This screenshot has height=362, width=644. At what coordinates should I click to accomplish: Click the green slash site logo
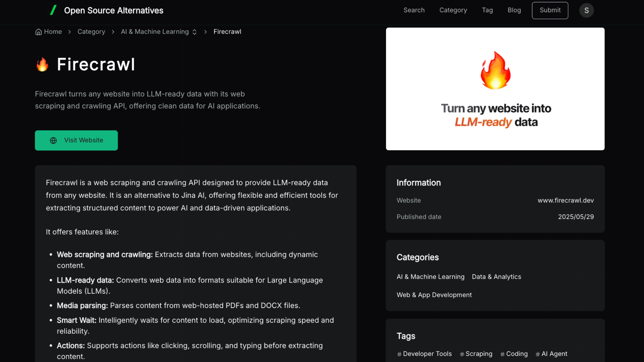pos(53,10)
